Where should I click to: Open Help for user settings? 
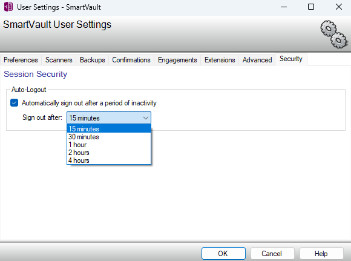point(321,253)
